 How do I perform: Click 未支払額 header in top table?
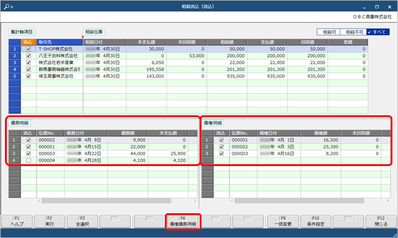(146, 42)
